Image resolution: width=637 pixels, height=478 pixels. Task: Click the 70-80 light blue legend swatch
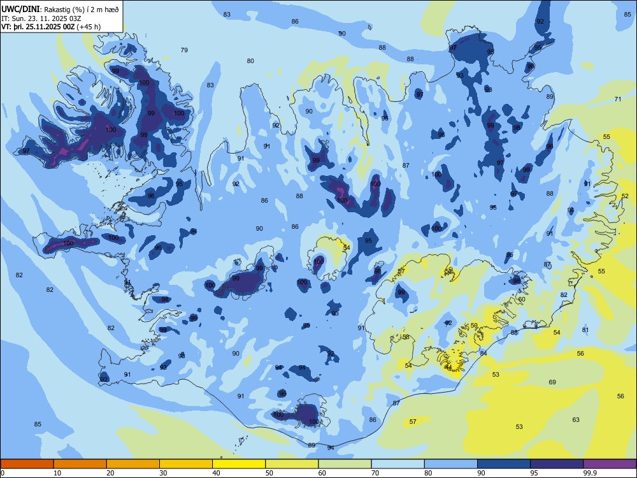(397, 464)
